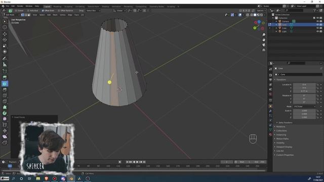Switch to the Modeling workspace tab
This screenshot has height=182, width=324.
point(57,7)
